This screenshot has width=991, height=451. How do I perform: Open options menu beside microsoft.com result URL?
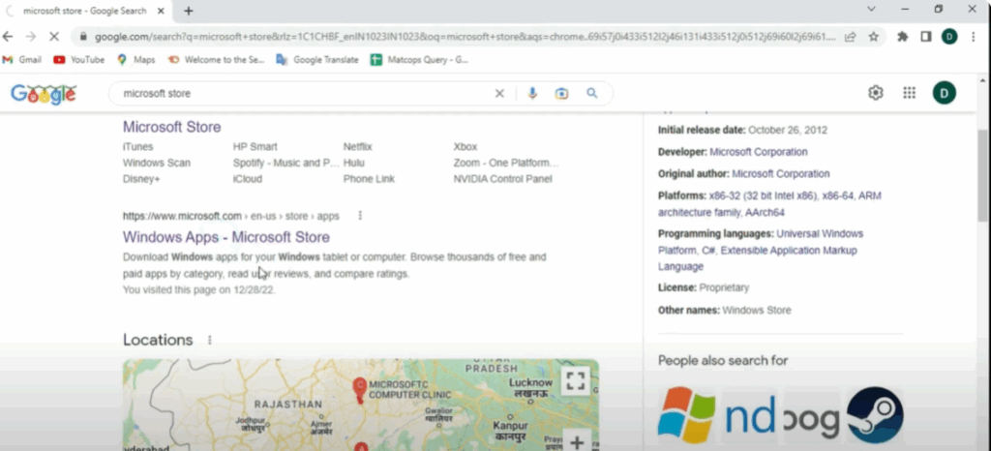(360, 216)
